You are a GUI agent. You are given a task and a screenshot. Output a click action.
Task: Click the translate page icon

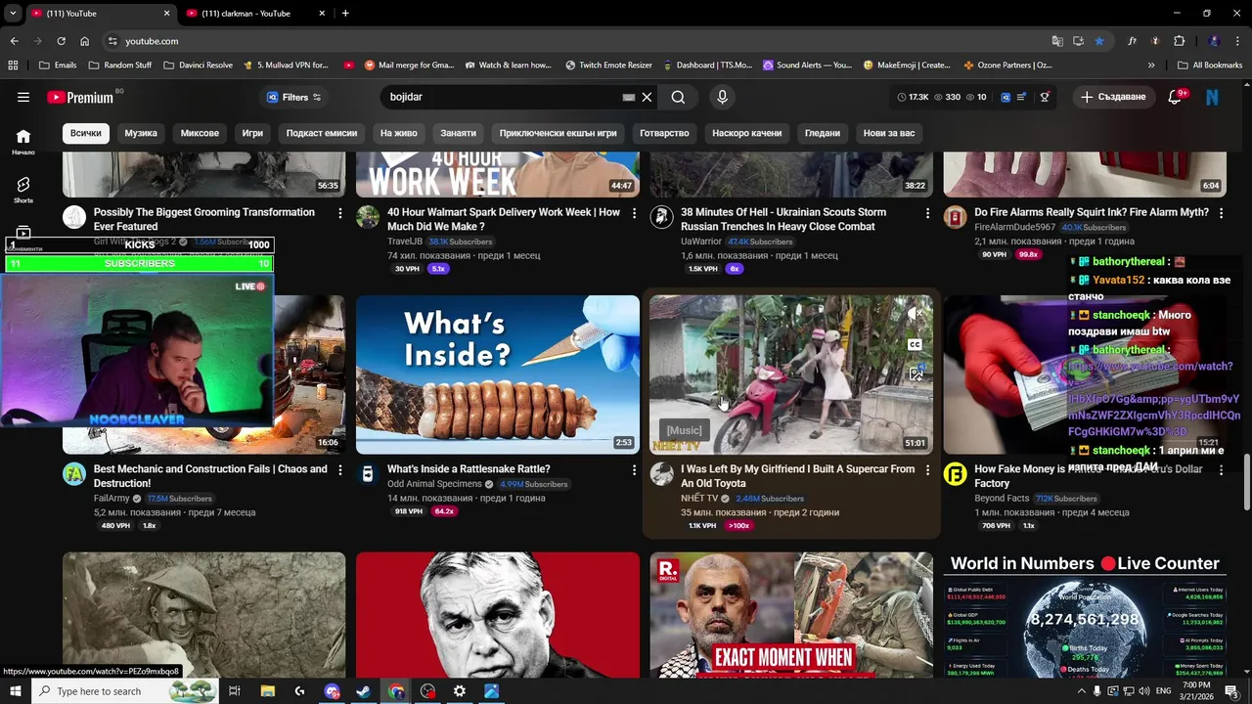1057,41
